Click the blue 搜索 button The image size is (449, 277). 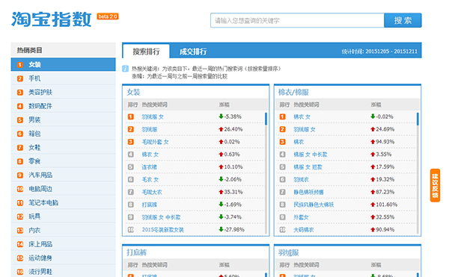click(403, 20)
